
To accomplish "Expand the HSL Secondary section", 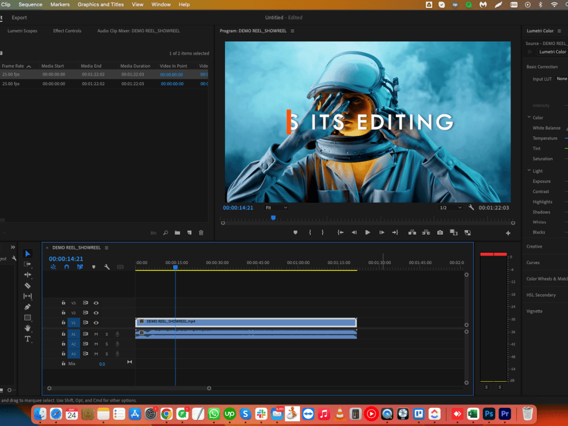I will pyautogui.click(x=541, y=295).
